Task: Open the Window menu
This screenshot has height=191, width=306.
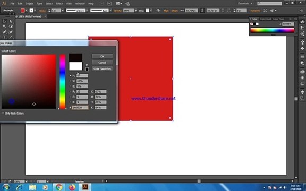Action: point(80,4)
